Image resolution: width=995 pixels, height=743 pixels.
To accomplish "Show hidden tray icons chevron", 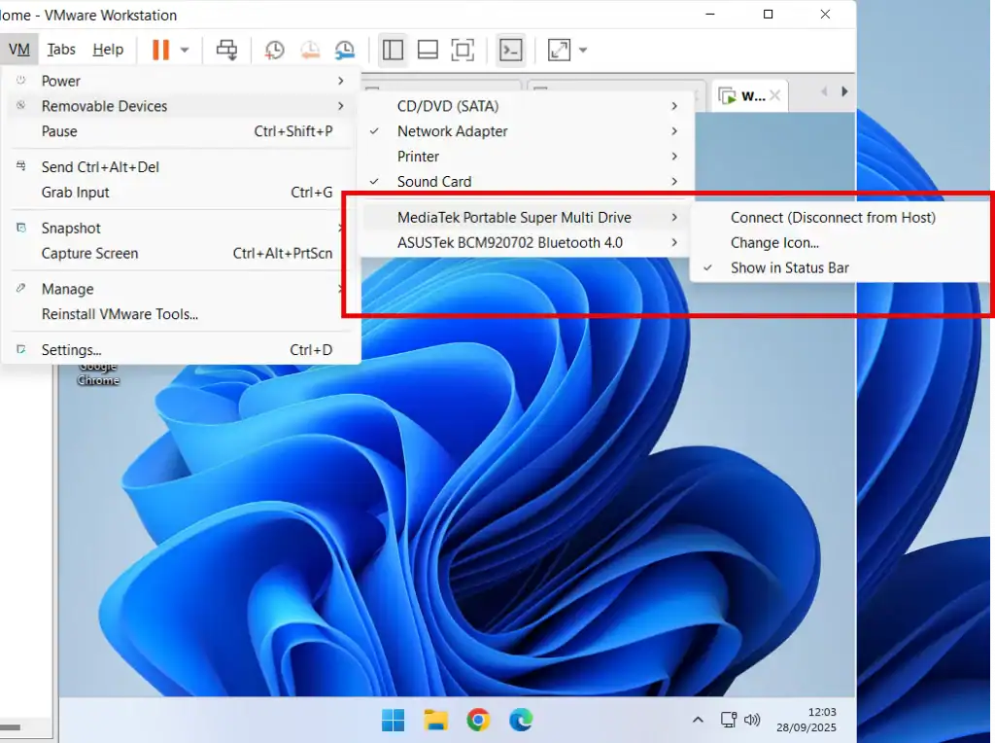I will click(698, 720).
